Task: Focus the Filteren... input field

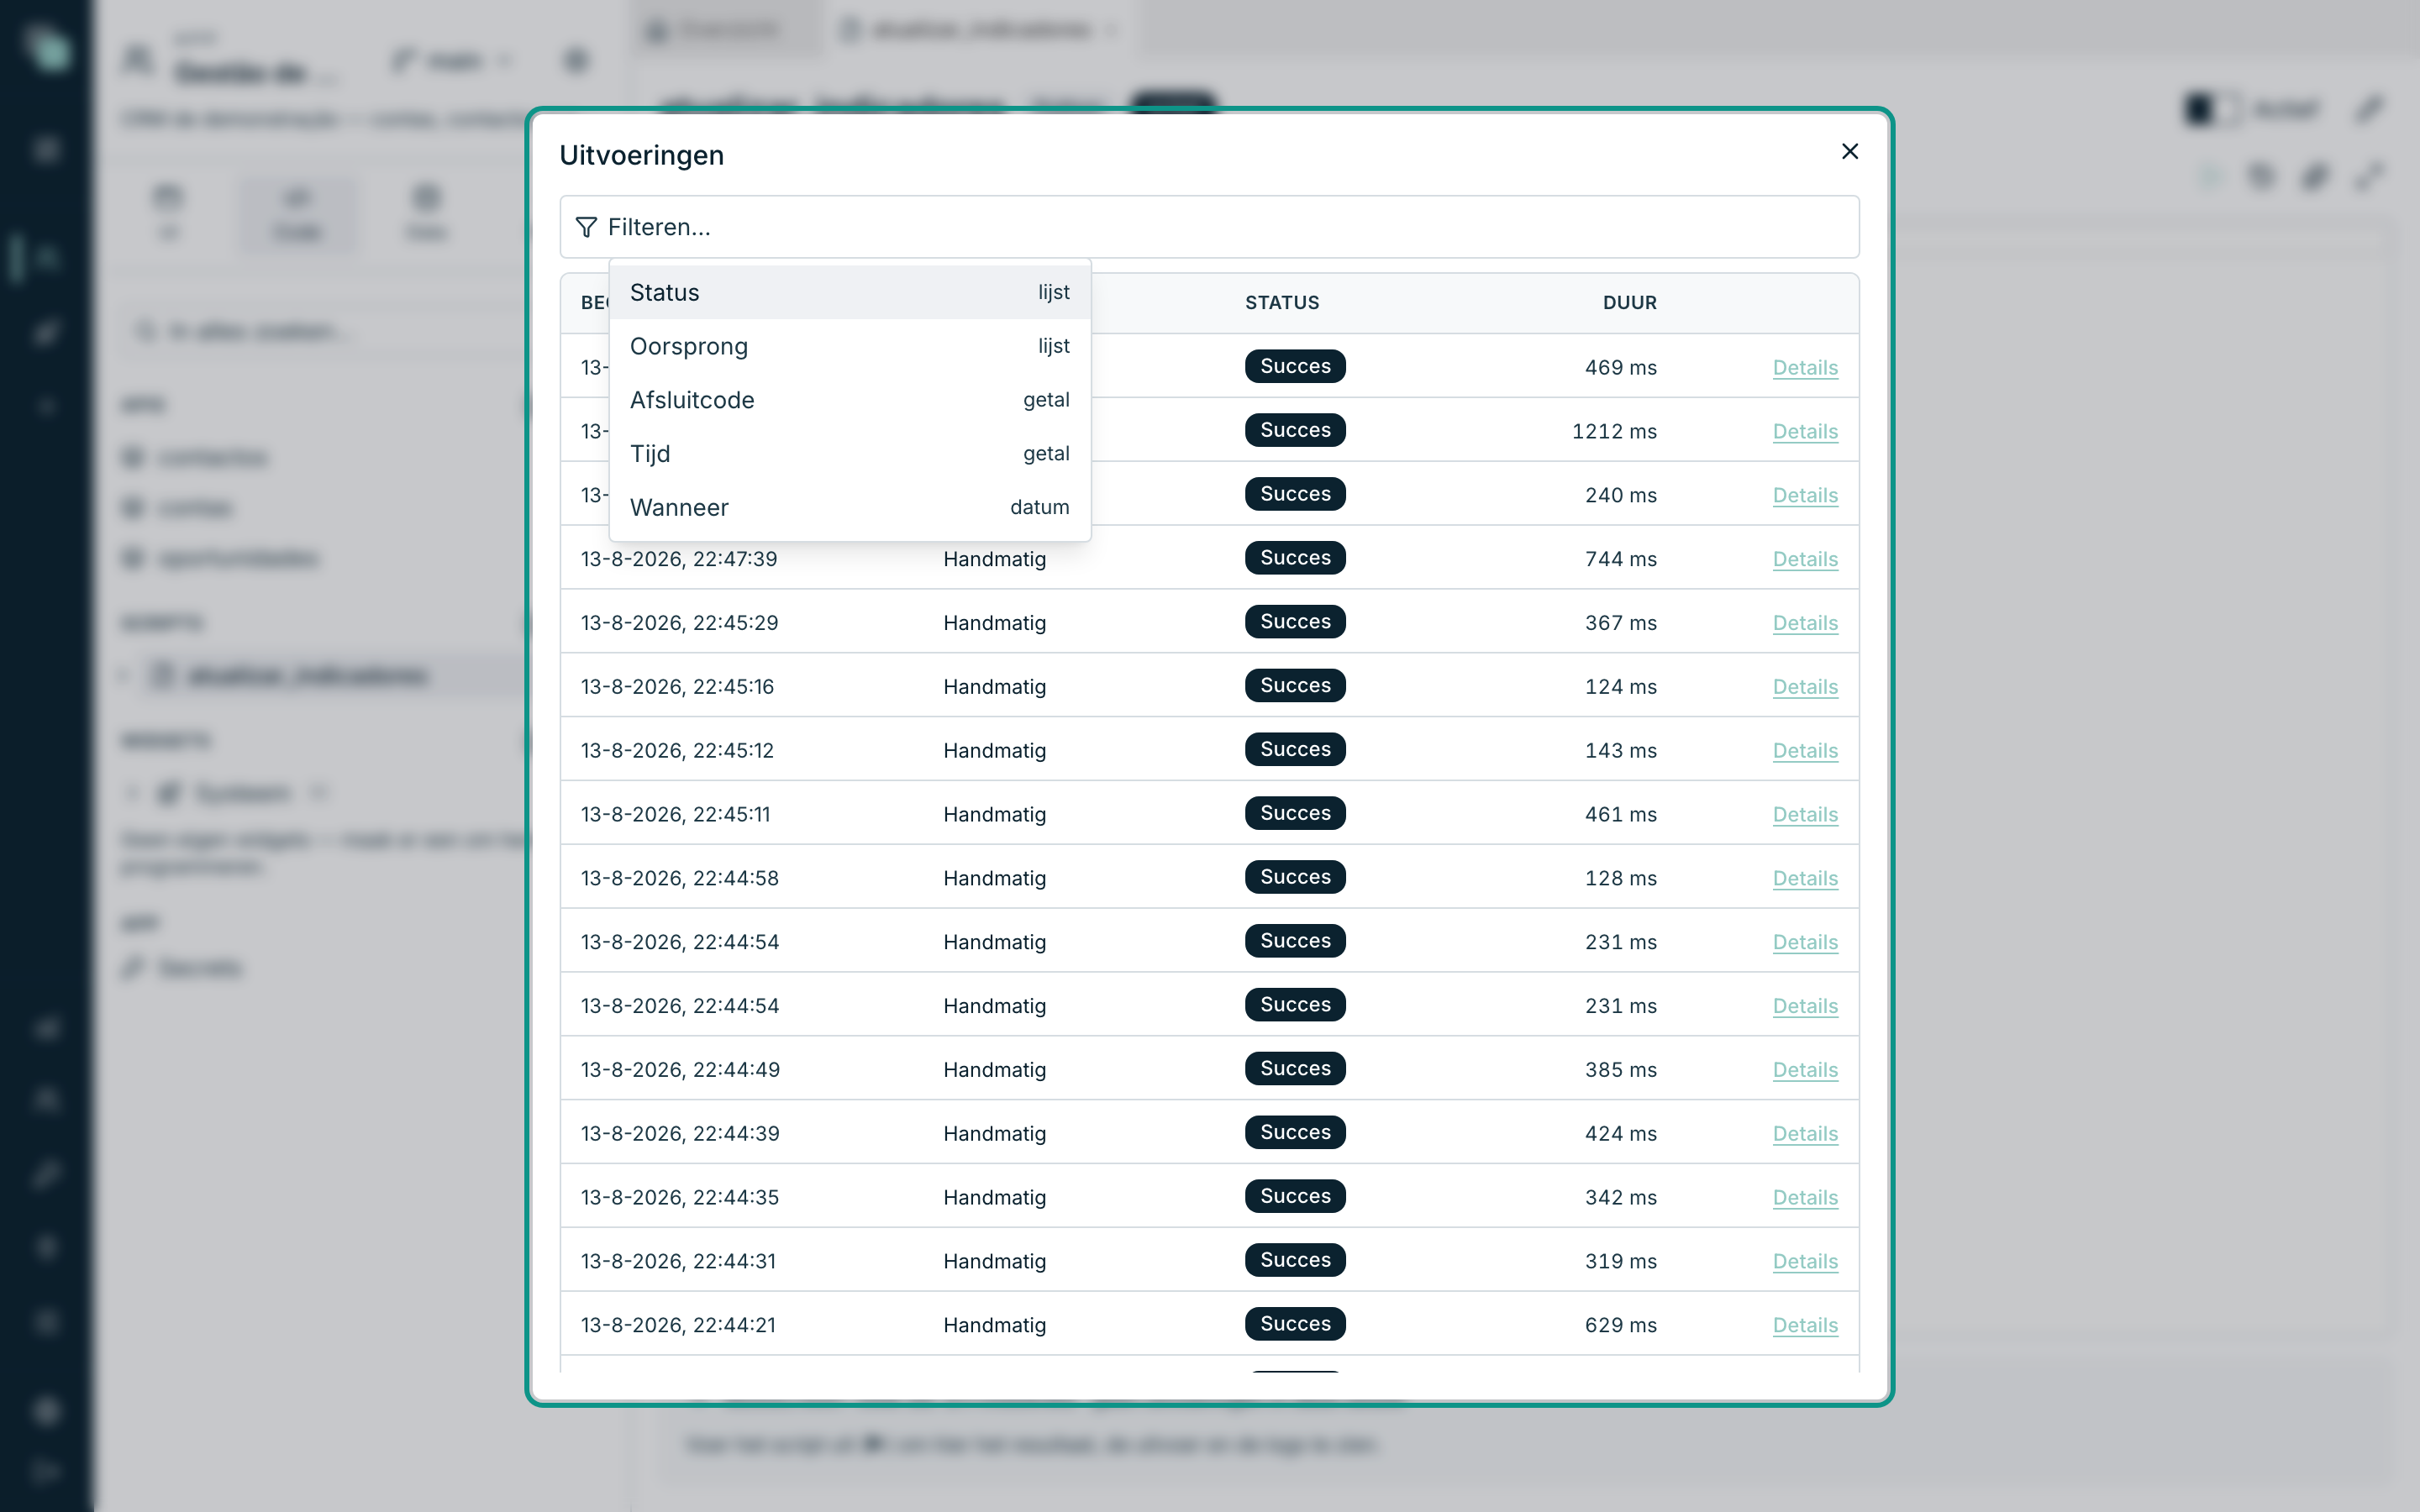Action: (x=1209, y=227)
